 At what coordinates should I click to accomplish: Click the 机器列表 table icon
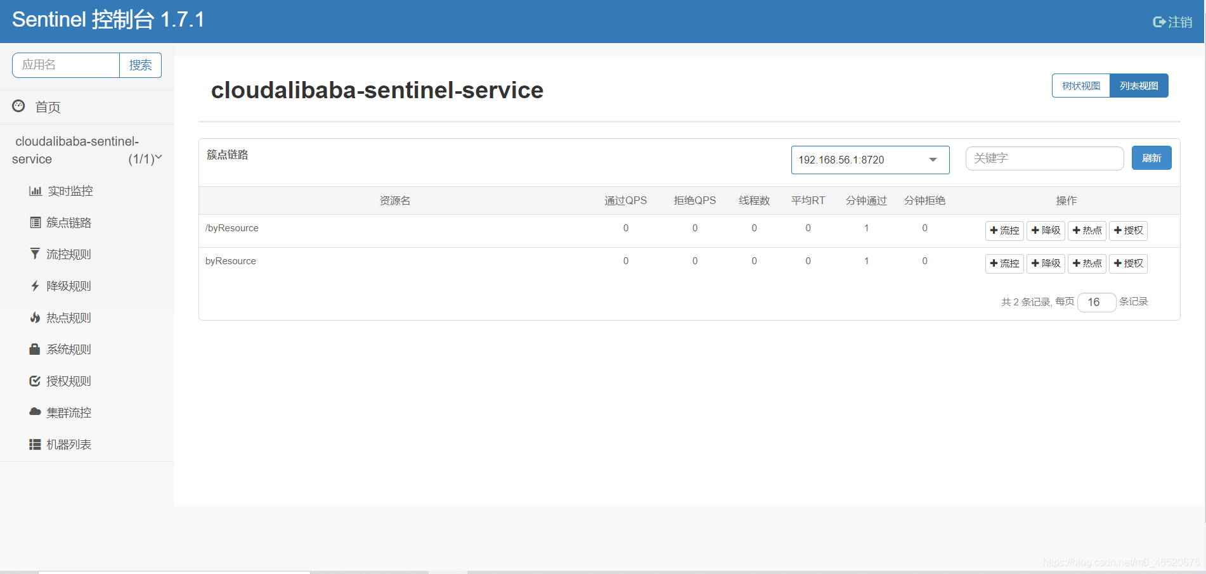tap(35, 444)
